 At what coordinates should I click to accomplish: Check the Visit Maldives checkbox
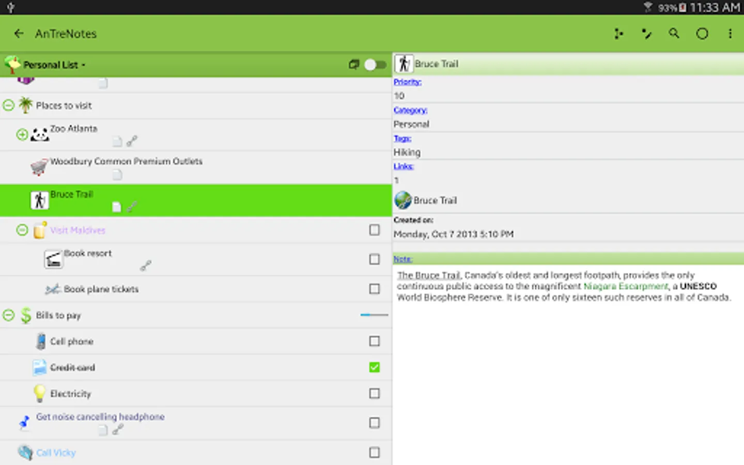(375, 230)
